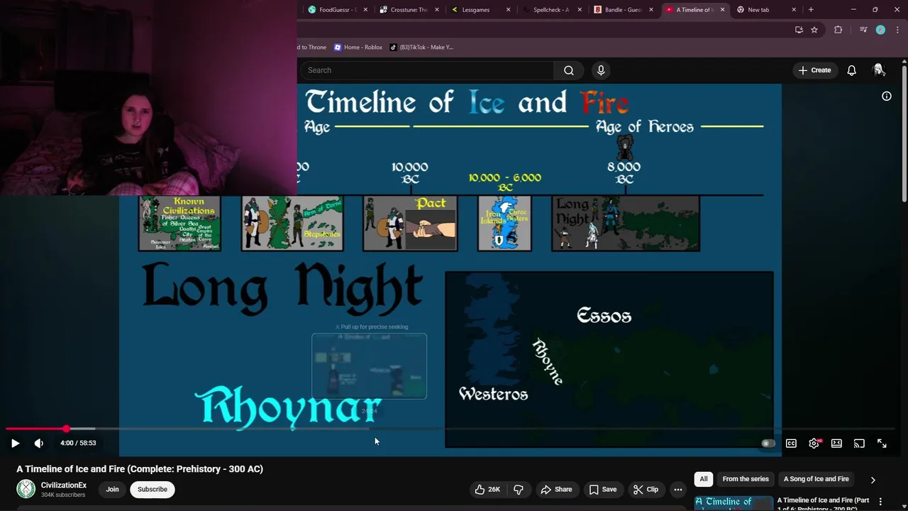Play the YouTube video
The width and height of the screenshot is (908, 511).
15,443
